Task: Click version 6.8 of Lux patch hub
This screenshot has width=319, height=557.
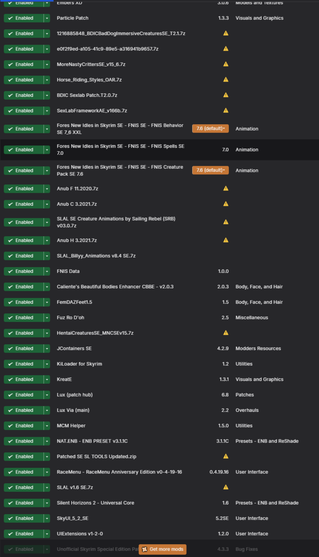Action: pyautogui.click(x=225, y=395)
